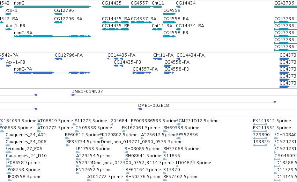Select EST RH53068.5prime
The image size is (297, 182).
181,149
